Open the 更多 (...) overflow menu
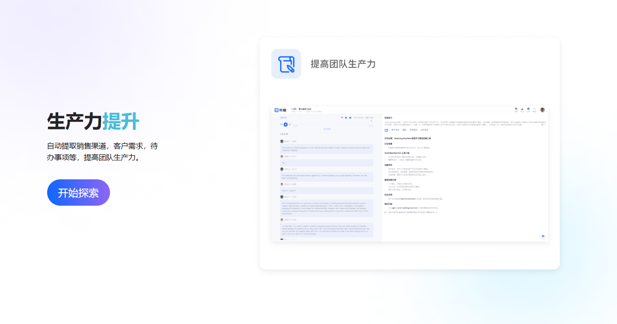The width and height of the screenshot is (617, 324). click(x=535, y=109)
